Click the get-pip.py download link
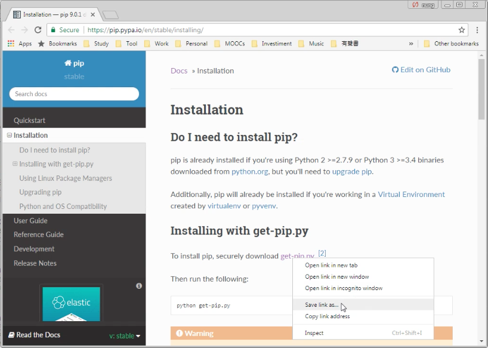The width and height of the screenshot is (488, 348). point(297,256)
